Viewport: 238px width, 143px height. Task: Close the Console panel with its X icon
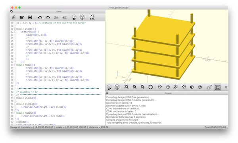(107, 93)
